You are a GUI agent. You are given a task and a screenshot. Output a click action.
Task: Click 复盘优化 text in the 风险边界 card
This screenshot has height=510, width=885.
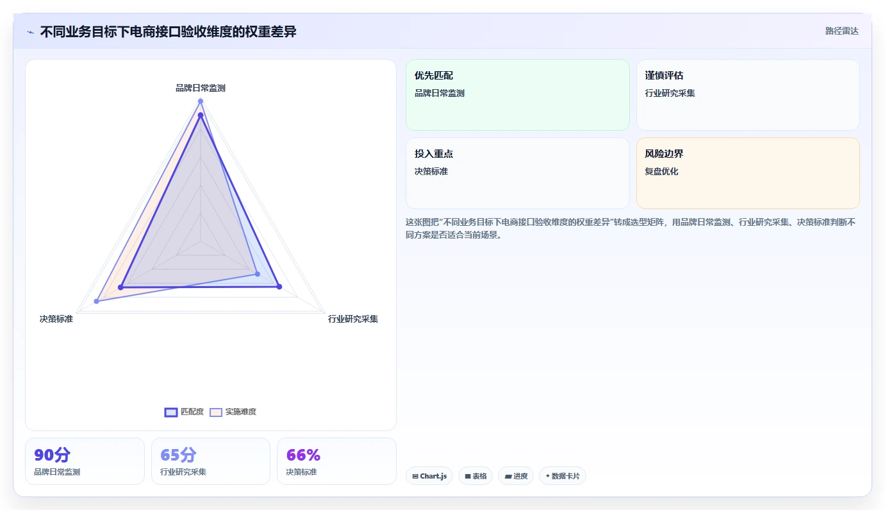tap(662, 171)
